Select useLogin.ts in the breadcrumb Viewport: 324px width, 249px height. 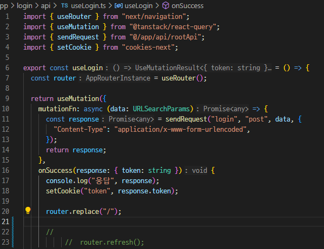point(88,6)
